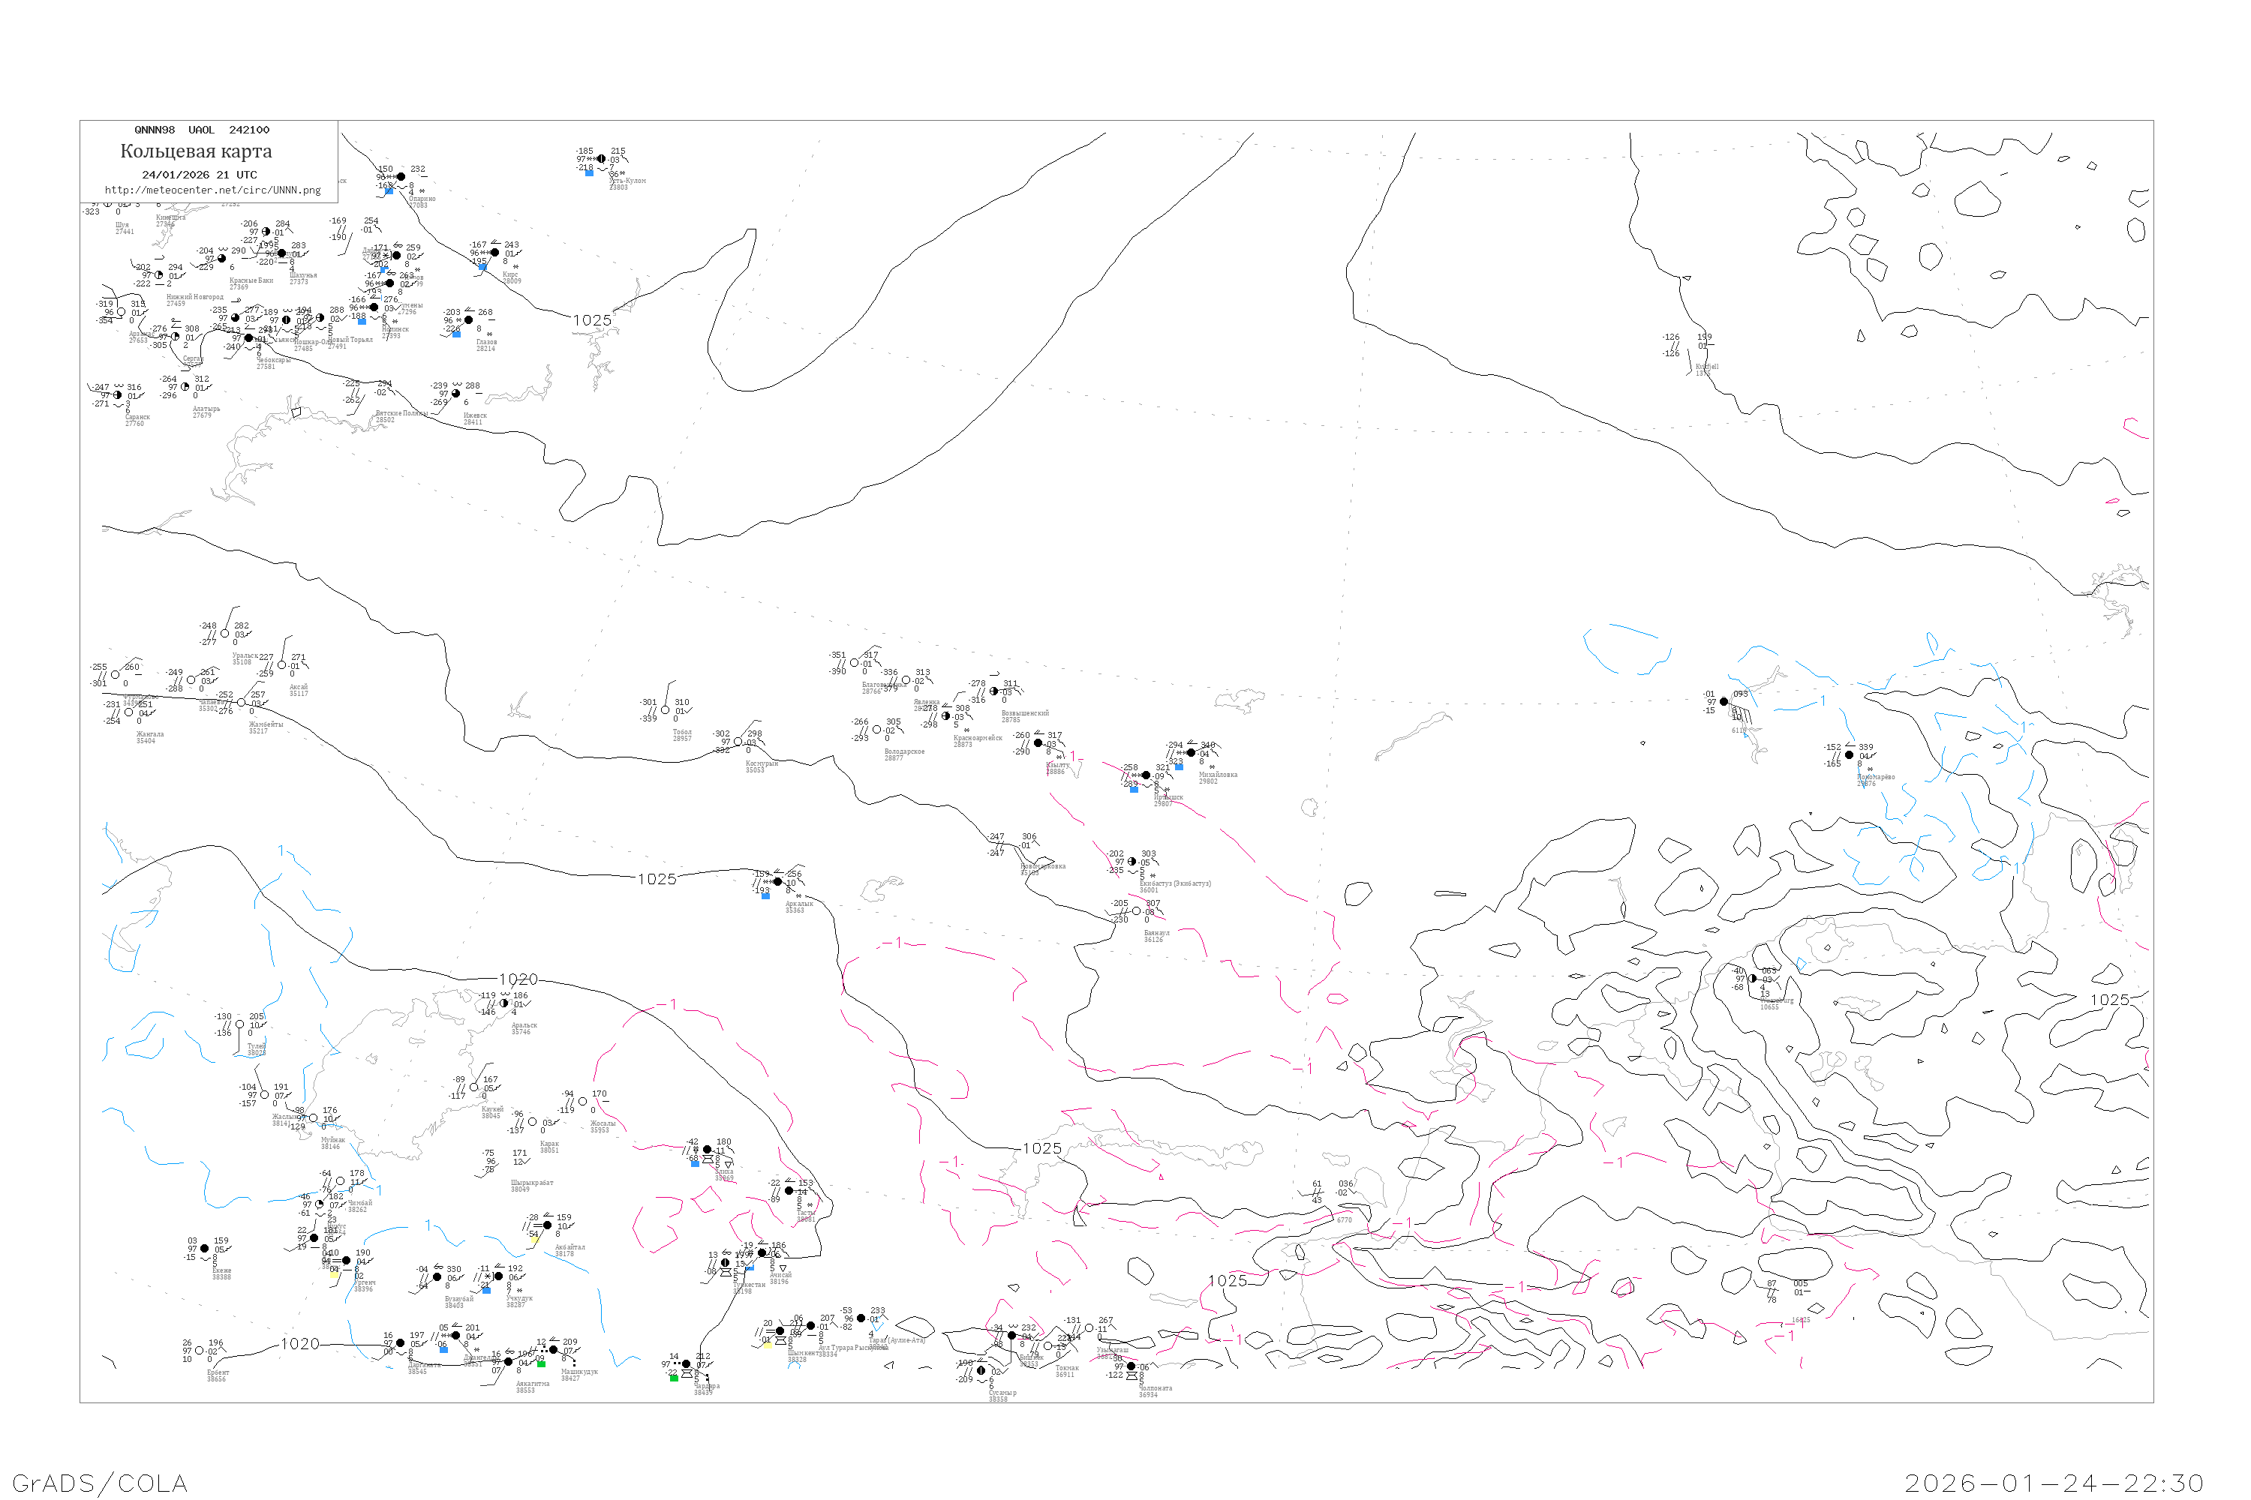The image size is (2251, 1500).
Task: Click the 2026-01-24-22:30 timestamp label
Action: click(x=2054, y=1483)
